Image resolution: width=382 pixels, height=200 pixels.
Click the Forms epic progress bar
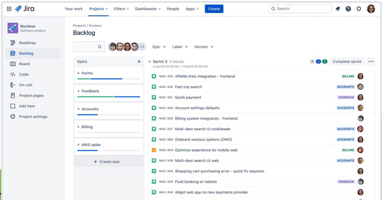tap(109, 79)
